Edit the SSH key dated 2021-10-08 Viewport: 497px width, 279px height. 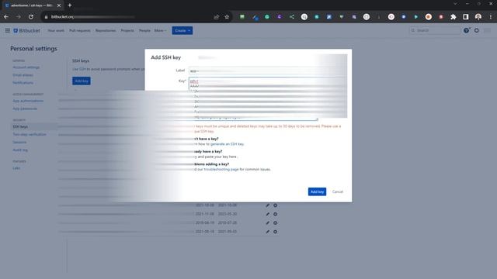267,205
